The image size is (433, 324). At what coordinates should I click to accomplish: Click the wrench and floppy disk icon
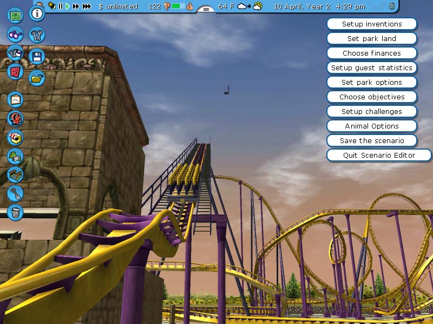pyautogui.click(x=15, y=53)
